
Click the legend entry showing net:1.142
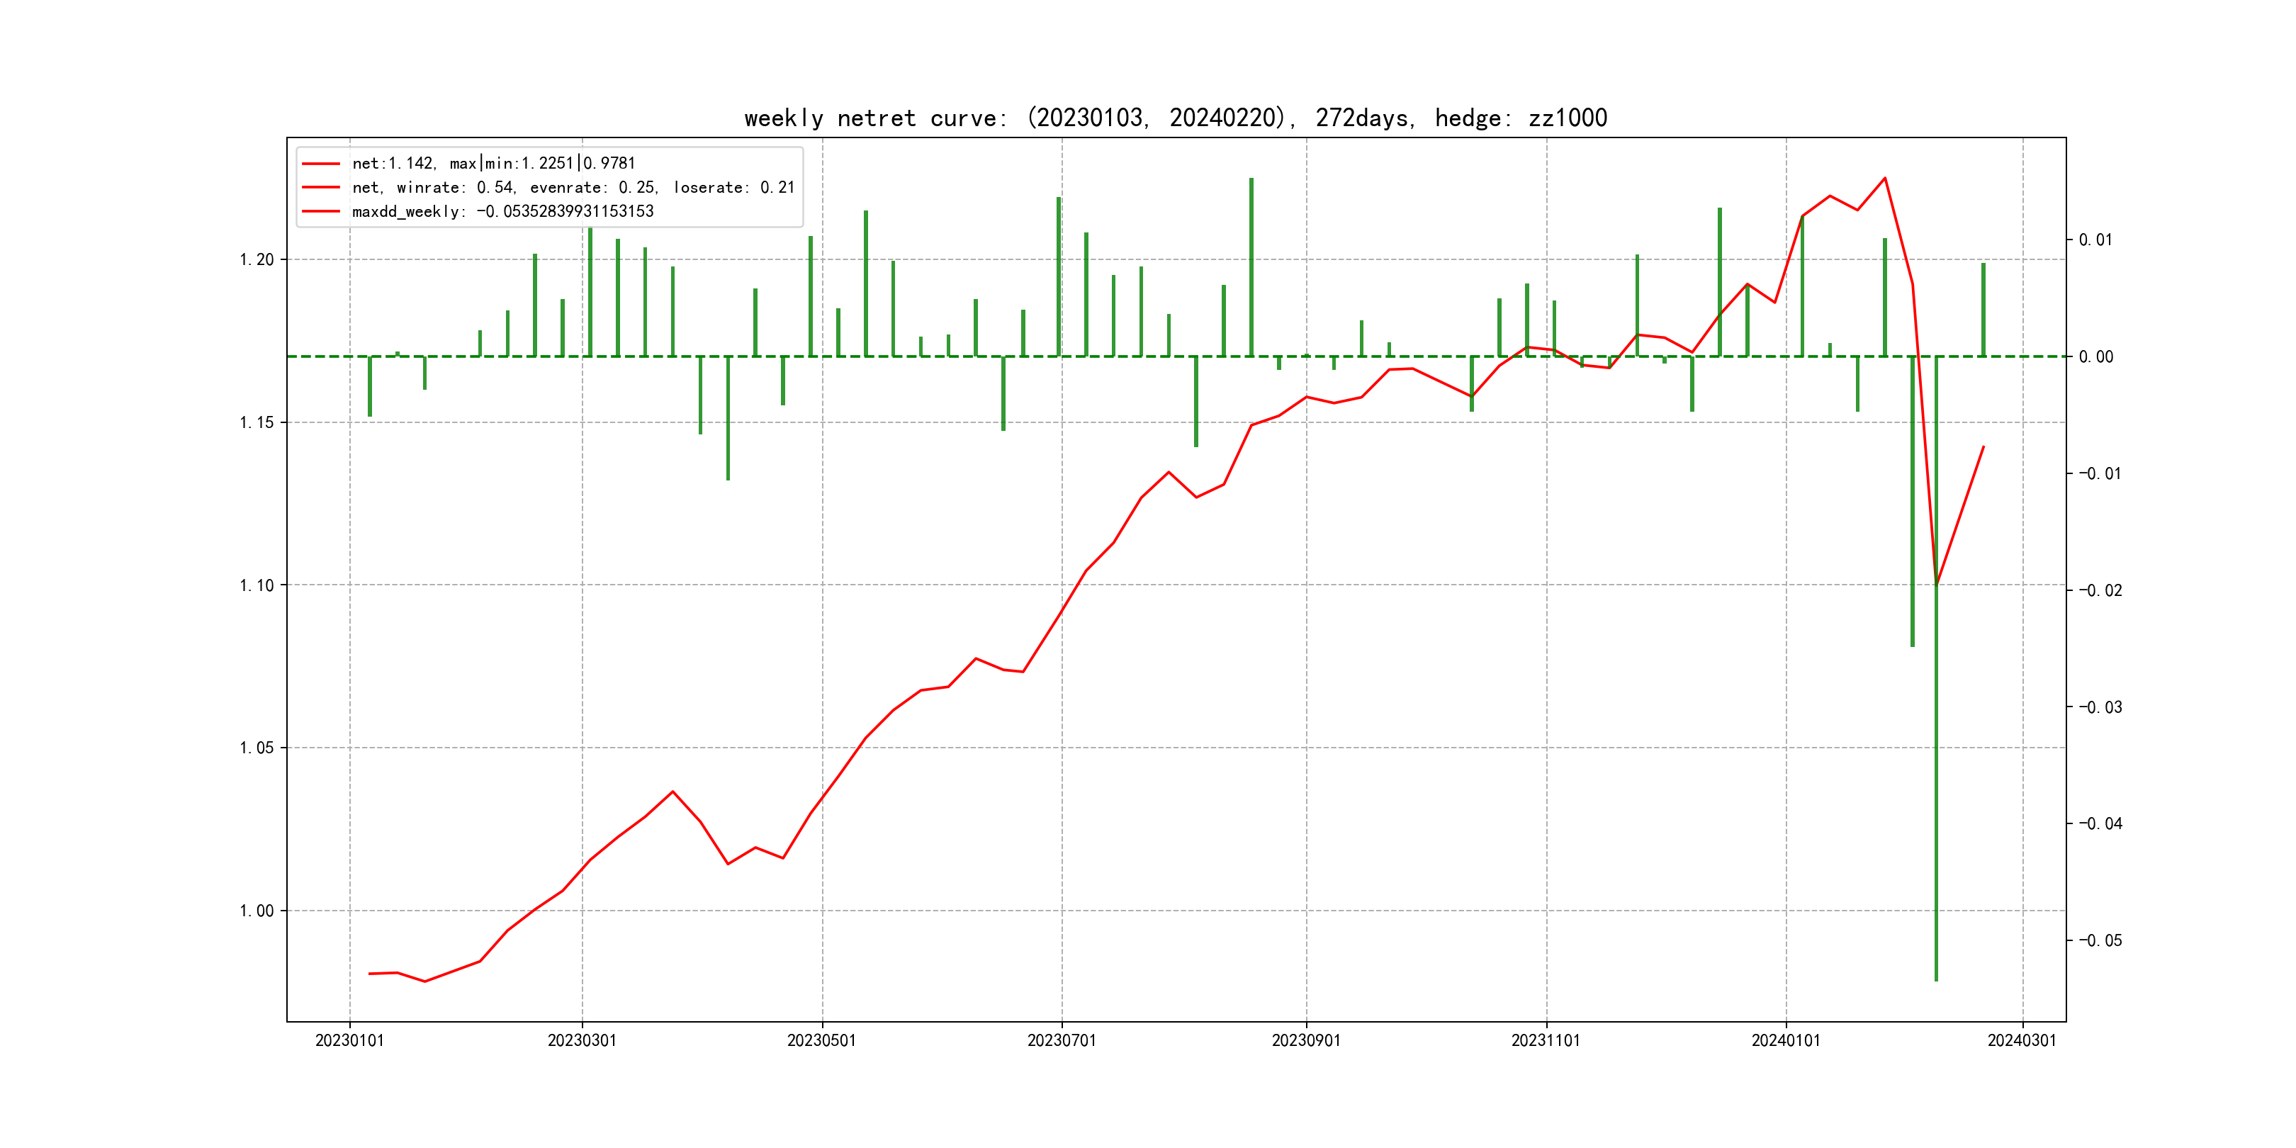click(x=493, y=163)
